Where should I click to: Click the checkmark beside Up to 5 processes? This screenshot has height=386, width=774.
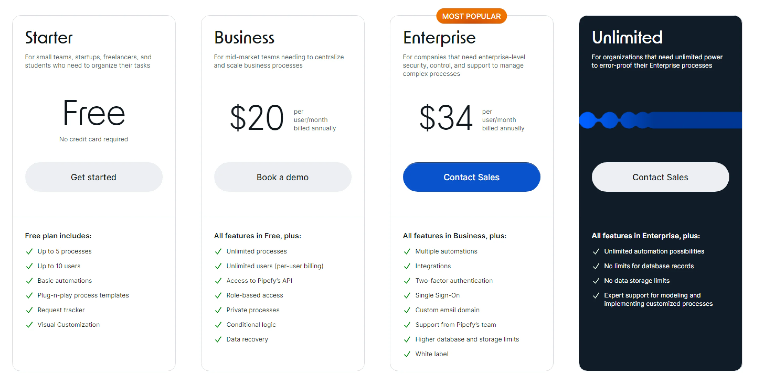29,251
